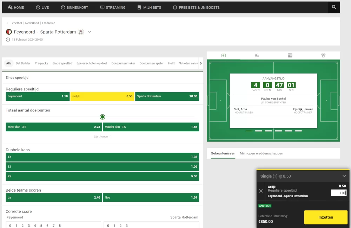The image size is (351, 228).
Task: Click the Nederland breadcrumb link
Action: click(x=32, y=23)
